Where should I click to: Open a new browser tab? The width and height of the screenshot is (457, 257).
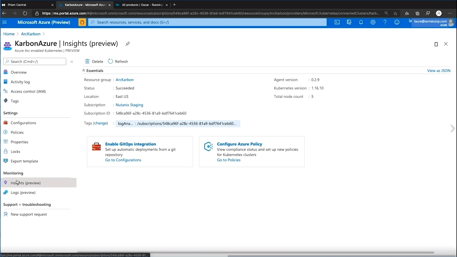[x=174, y=5]
